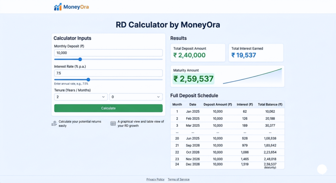Click the Full Deposit Schedule heading
Viewport: 336px width, 183px height.
194,96
